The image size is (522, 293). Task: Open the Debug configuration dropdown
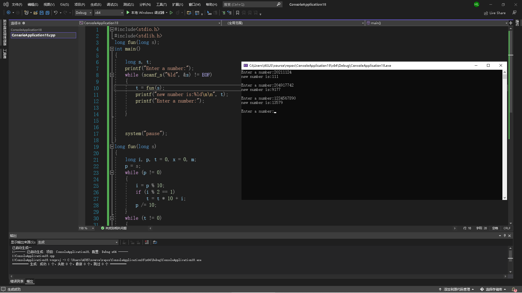pos(84,13)
